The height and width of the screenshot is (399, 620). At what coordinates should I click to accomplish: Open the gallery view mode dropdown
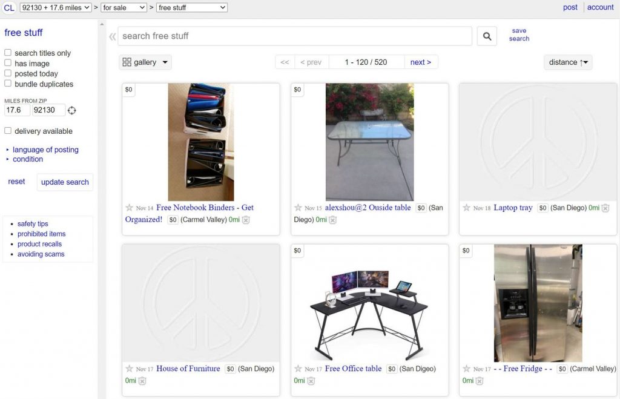(x=145, y=62)
